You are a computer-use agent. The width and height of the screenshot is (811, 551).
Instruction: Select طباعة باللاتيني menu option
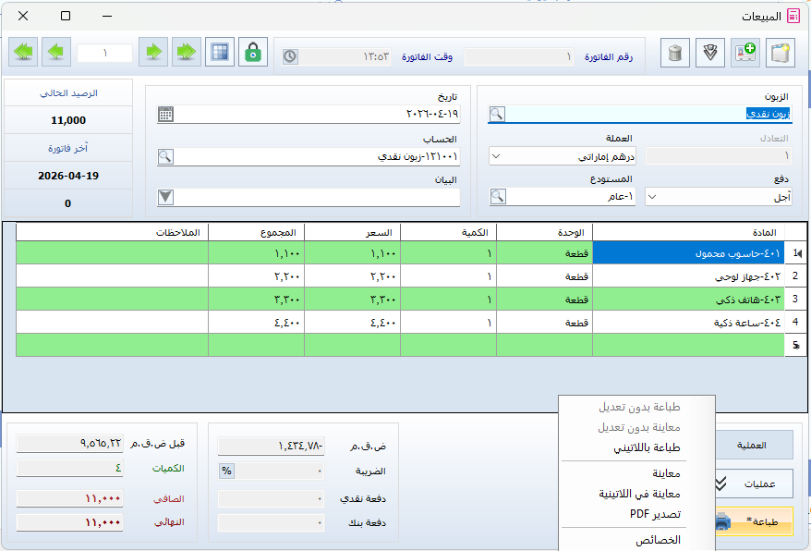click(x=647, y=447)
